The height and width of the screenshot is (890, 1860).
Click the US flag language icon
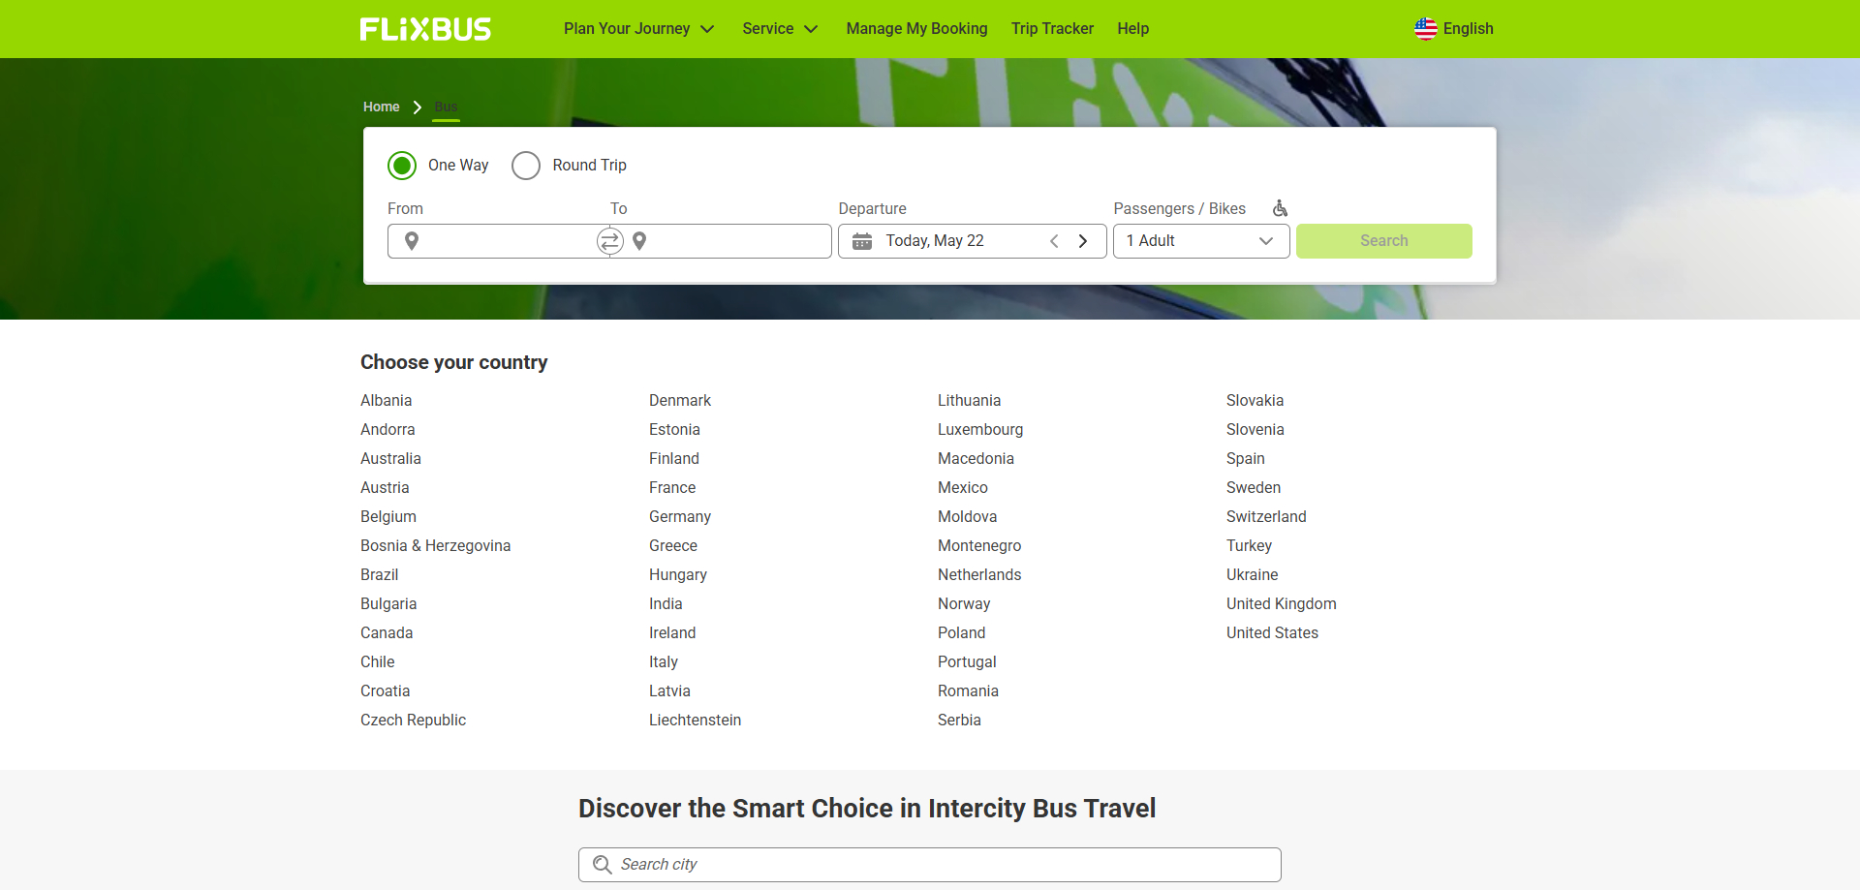tap(1425, 29)
